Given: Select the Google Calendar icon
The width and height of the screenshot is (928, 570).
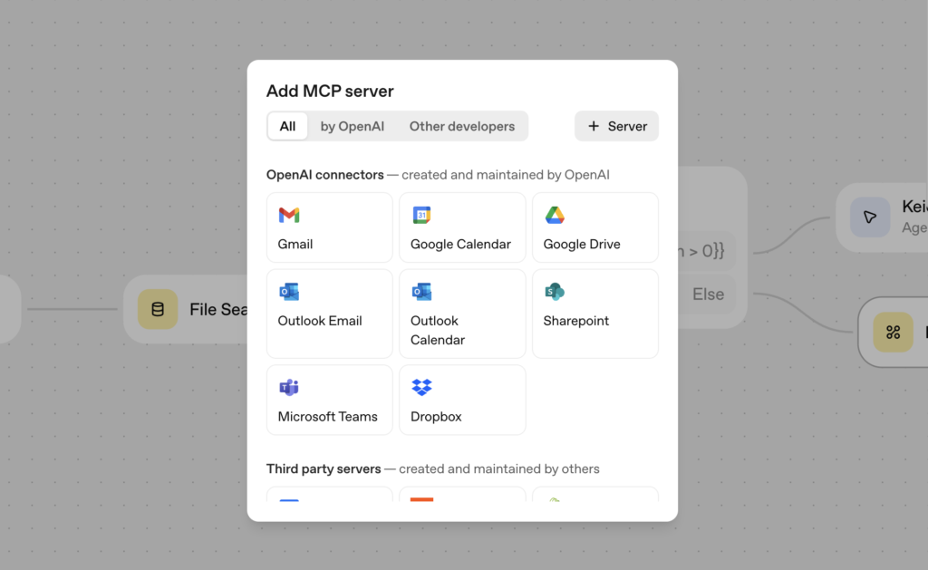Looking at the screenshot, I should coord(421,215).
